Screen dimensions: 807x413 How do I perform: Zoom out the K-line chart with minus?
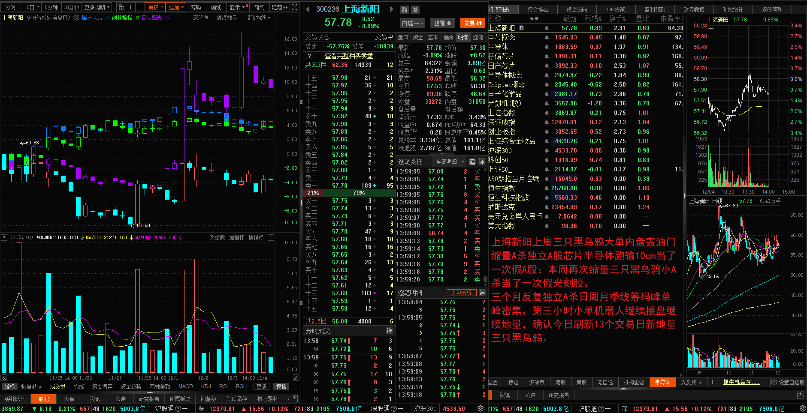(140, 7)
